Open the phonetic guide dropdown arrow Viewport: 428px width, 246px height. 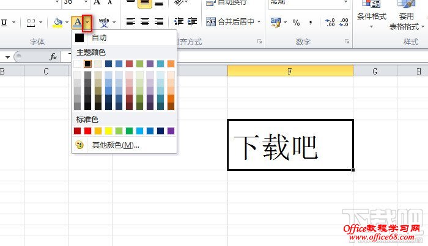(x=114, y=23)
